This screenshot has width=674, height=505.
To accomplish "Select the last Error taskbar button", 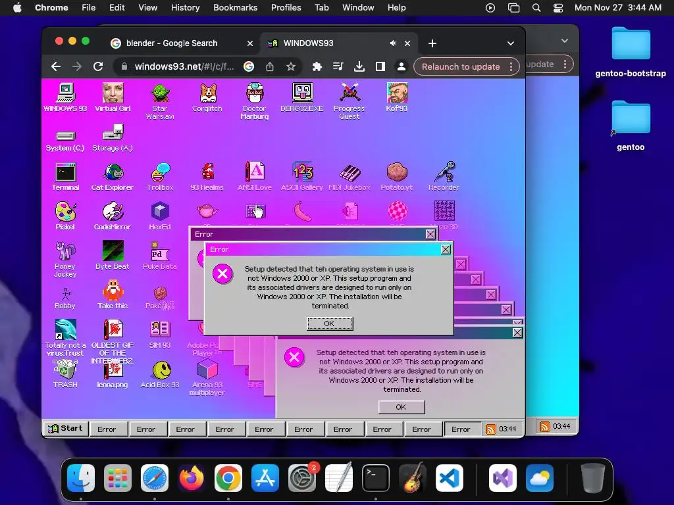I will coord(462,429).
